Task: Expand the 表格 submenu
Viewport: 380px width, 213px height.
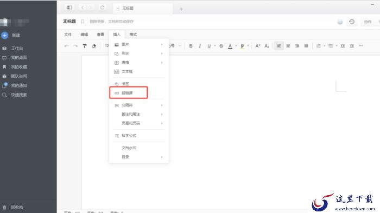Action: (x=139, y=63)
